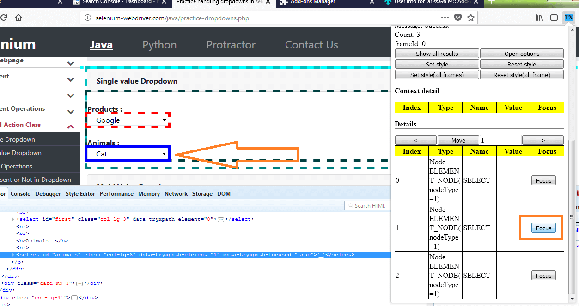This screenshot has width=579, height=306.
Task: Click the TX TryXPath toolbar icon
Action: click(569, 18)
